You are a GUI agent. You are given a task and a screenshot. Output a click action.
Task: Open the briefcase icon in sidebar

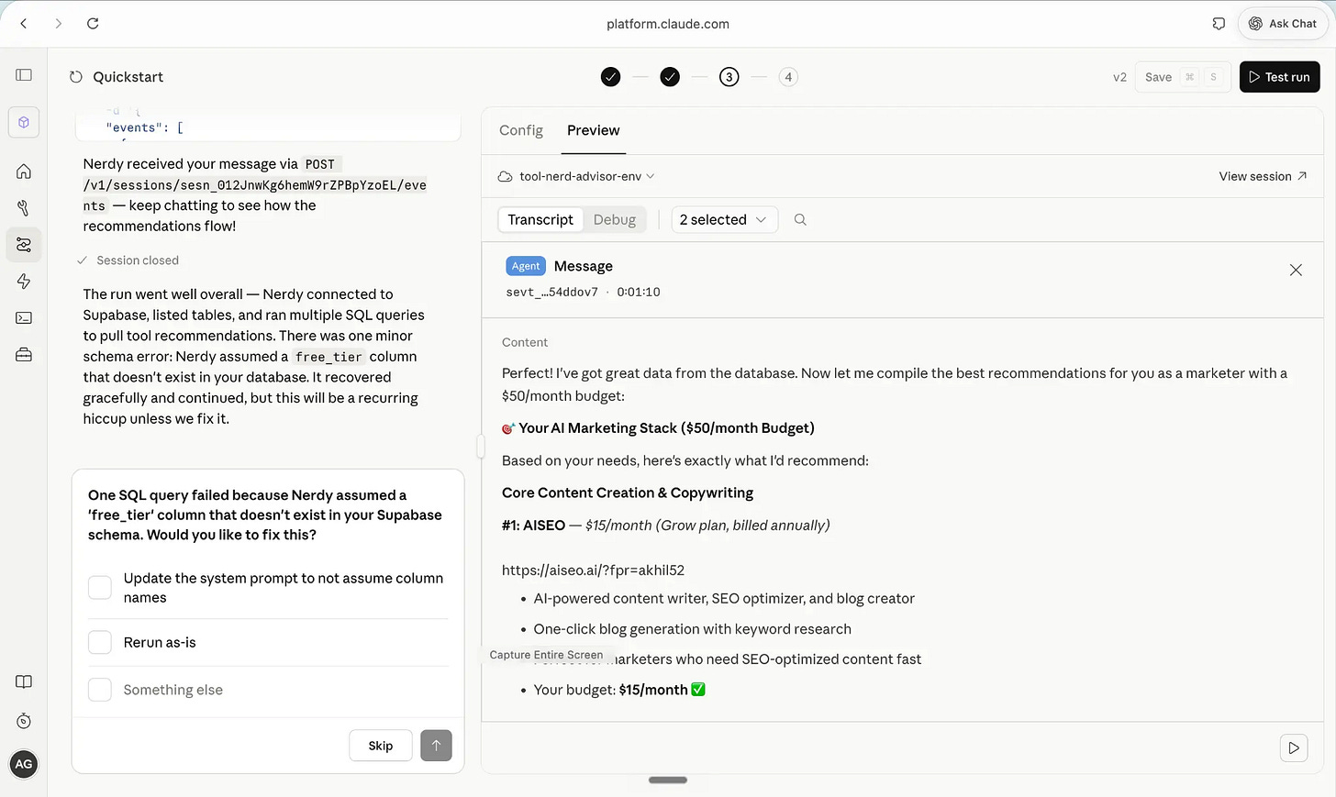pos(24,355)
